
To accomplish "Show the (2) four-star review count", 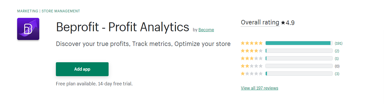I will pyautogui.click(x=337, y=51).
